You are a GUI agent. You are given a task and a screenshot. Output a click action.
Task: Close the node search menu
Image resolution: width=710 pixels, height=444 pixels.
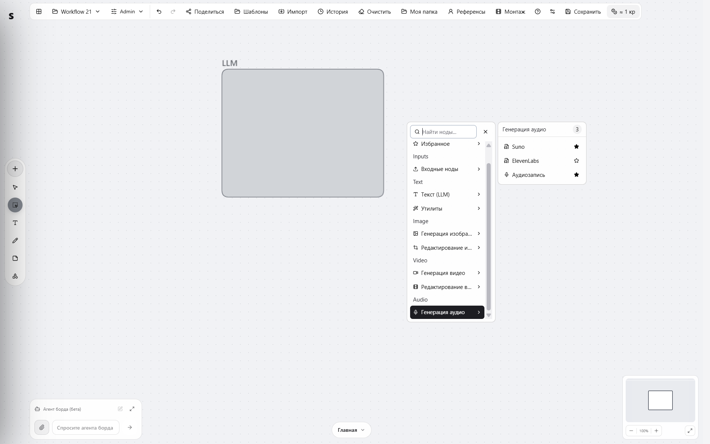486,132
